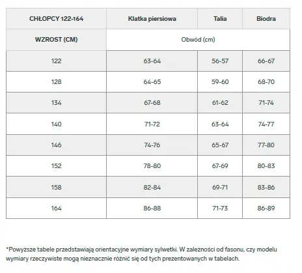Image resolution: width=302 pixels, height=273 pixels.
Task: Select height 128 row label
Action: click(57, 82)
